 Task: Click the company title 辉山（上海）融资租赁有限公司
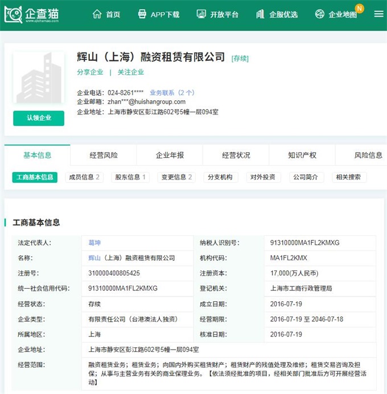[x=151, y=57]
